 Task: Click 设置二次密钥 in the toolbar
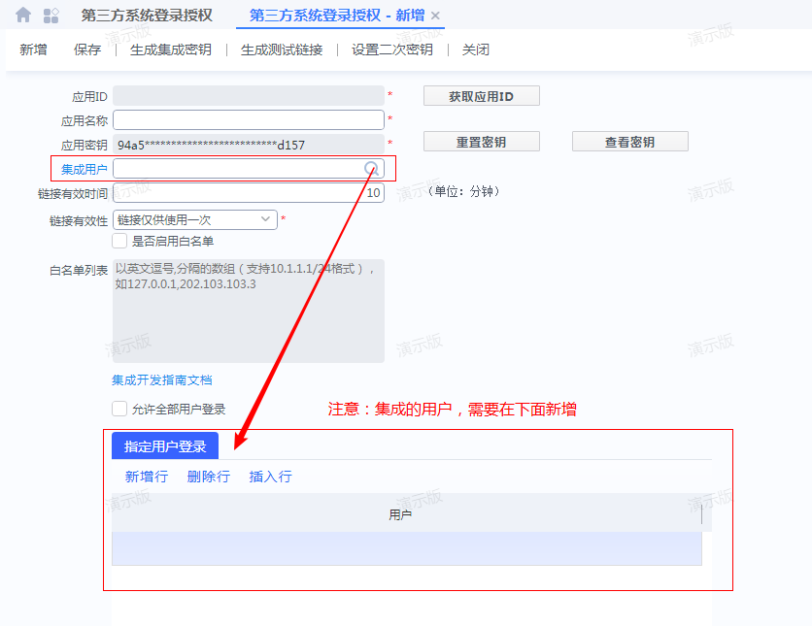(391, 49)
